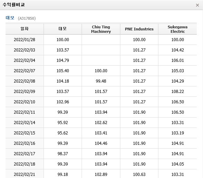Image resolution: width=203 pixels, height=178 pixels.
Task: Click the 대모 company name link
Action: [10, 18]
